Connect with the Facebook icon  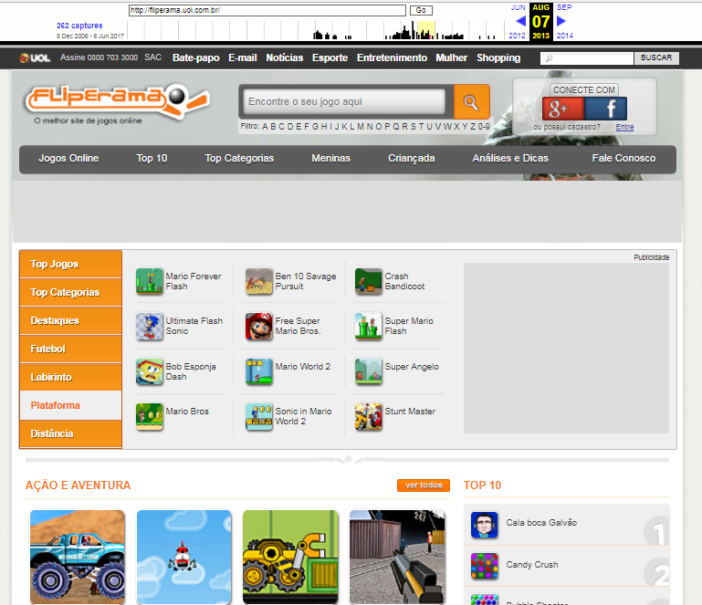pyautogui.click(x=606, y=109)
